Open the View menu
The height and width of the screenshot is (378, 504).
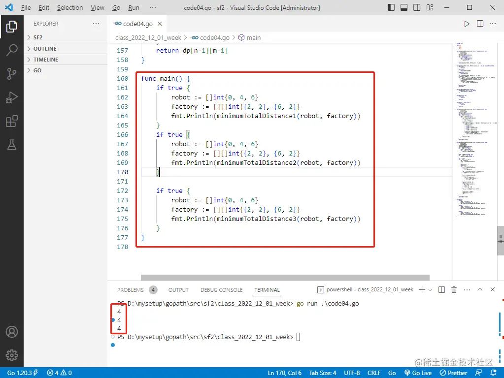(97, 7)
